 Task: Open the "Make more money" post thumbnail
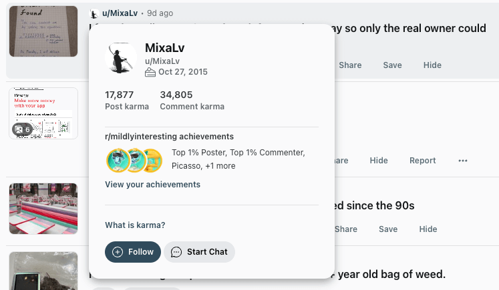click(x=43, y=113)
